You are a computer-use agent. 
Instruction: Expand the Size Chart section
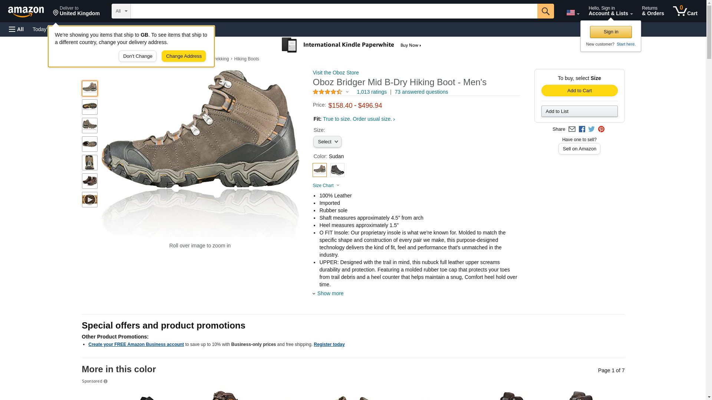click(x=326, y=186)
